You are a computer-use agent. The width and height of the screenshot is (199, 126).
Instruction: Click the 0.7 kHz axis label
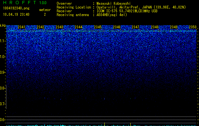coord(3,104)
